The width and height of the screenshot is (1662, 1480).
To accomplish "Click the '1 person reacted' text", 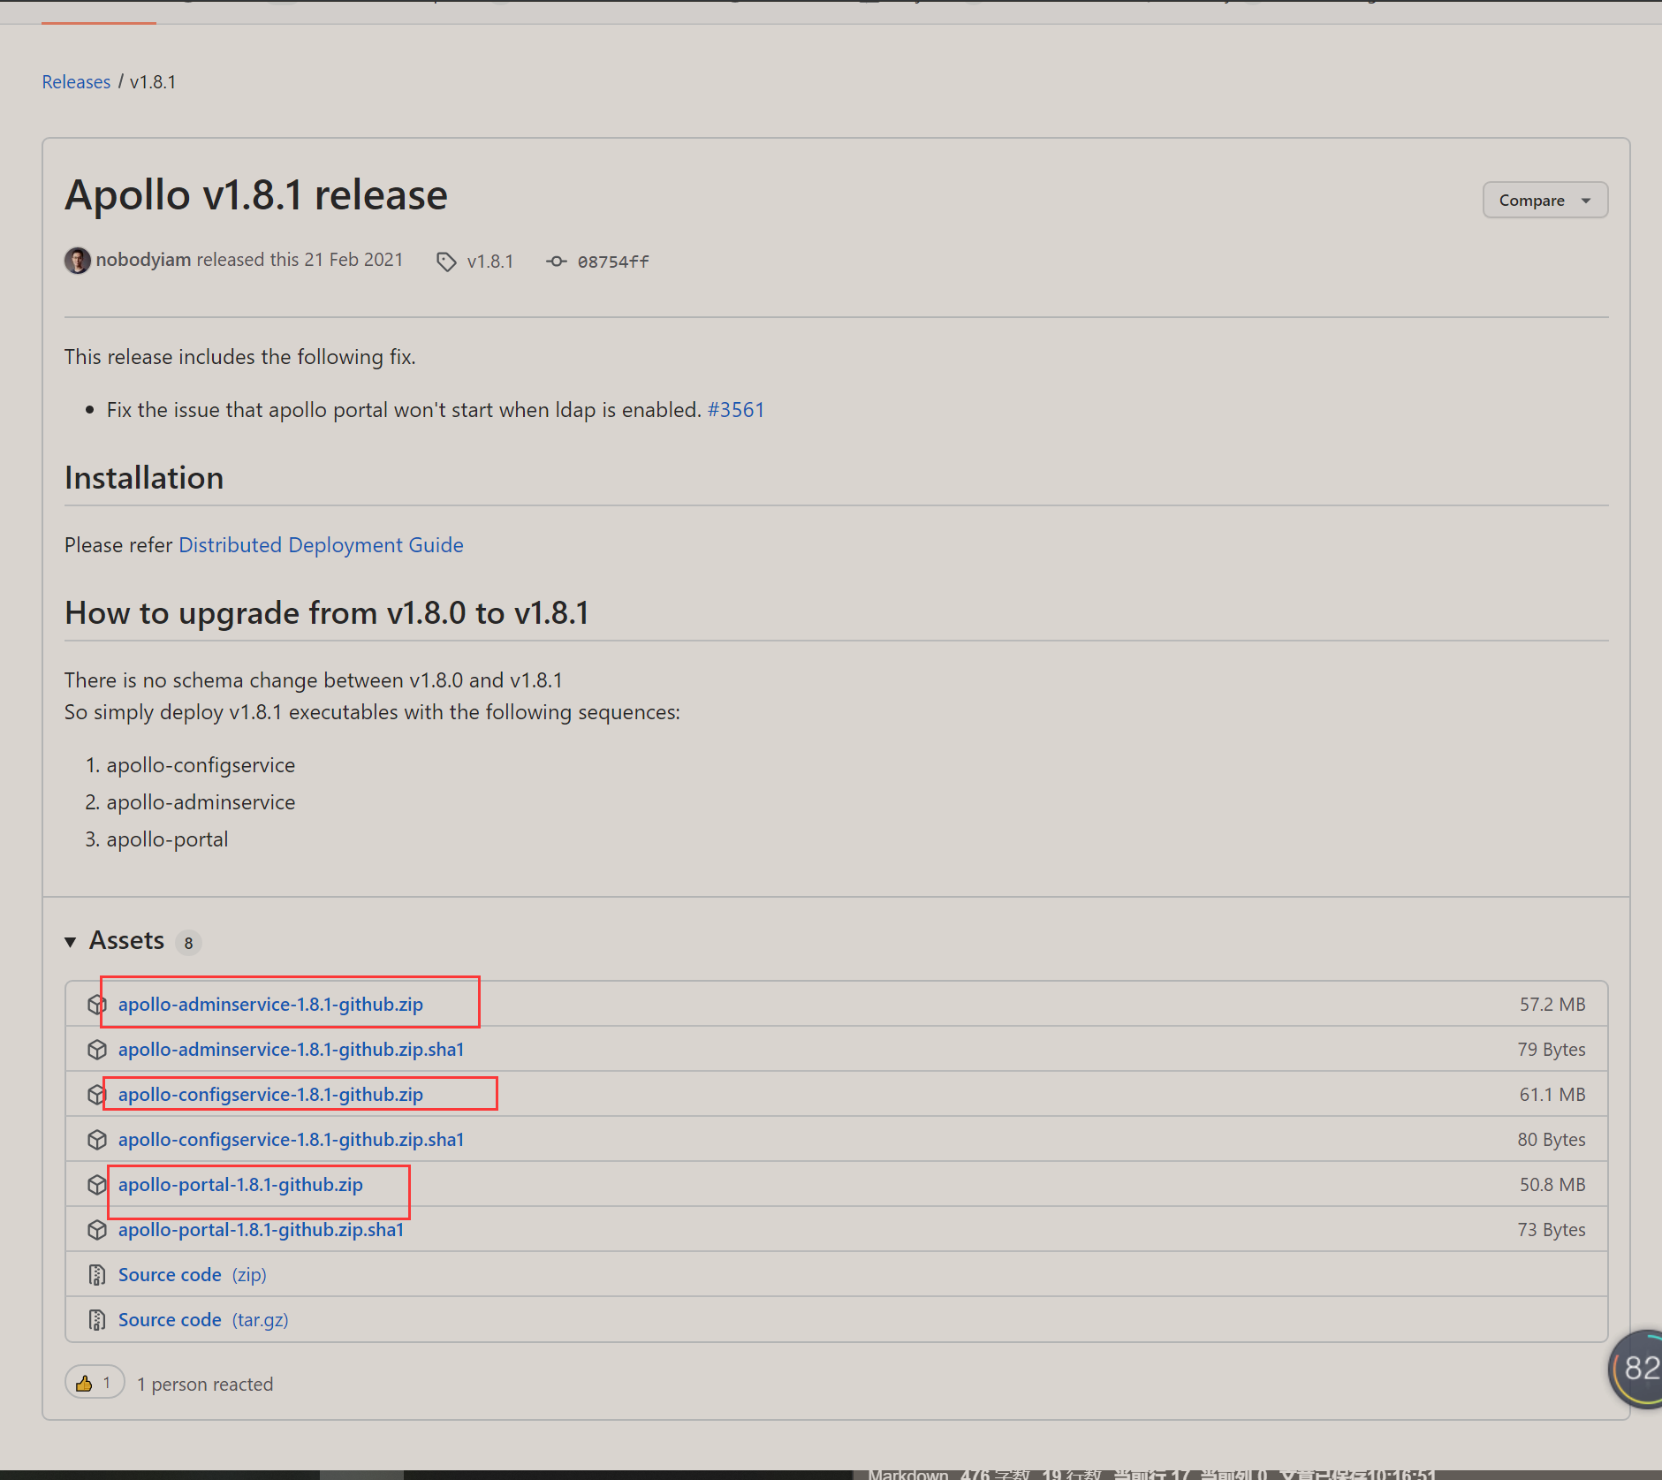I will pyautogui.click(x=205, y=1385).
